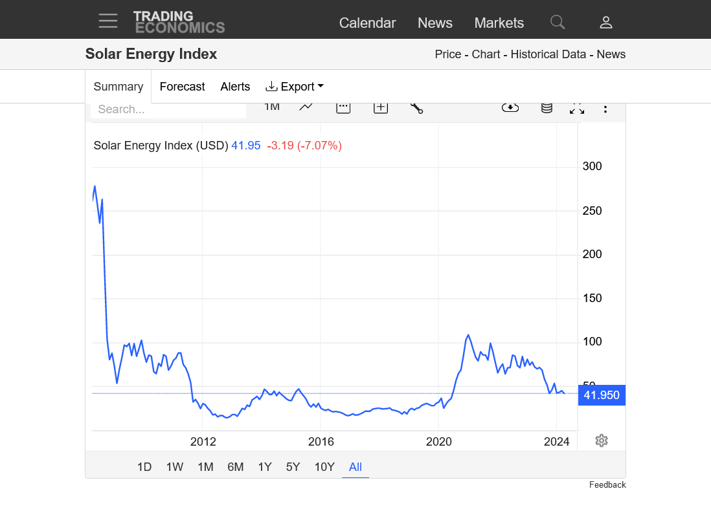Switch to the Forecast tab
The width and height of the screenshot is (711, 522).
pyautogui.click(x=182, y=87)
